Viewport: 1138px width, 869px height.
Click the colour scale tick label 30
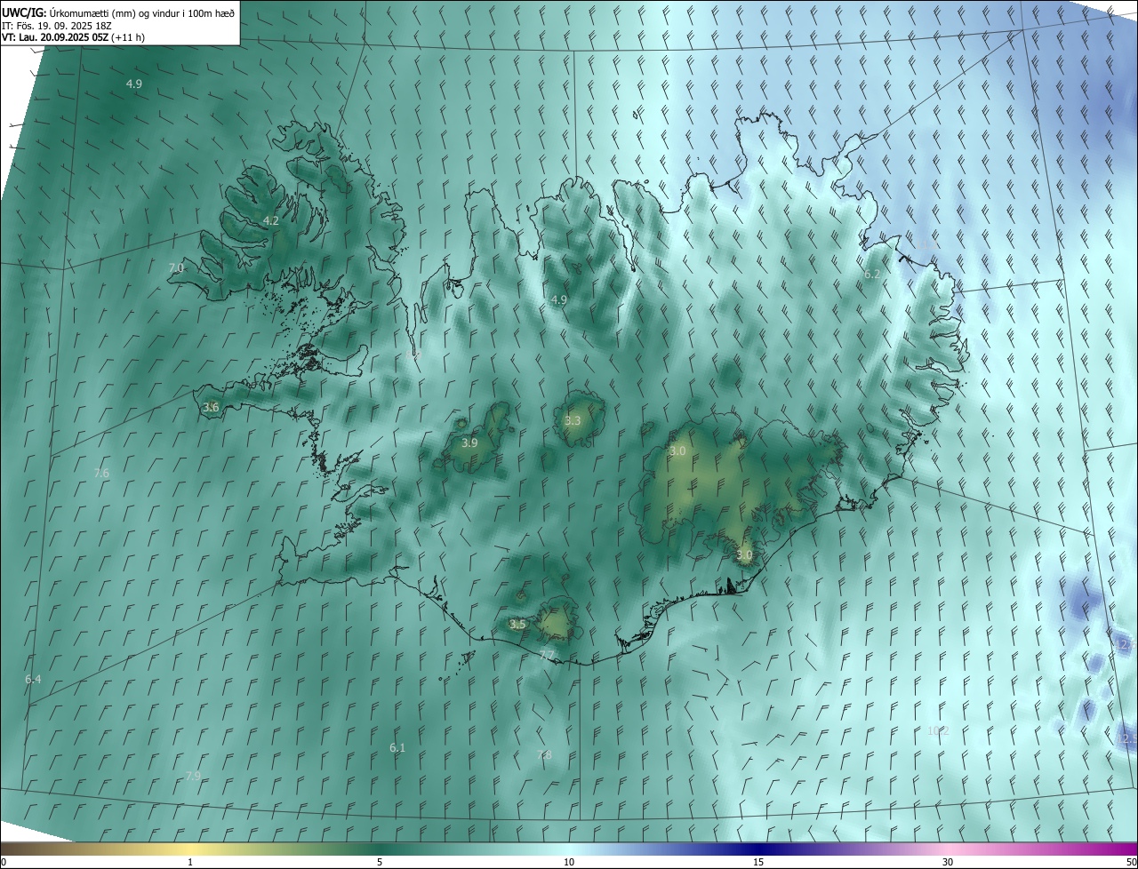[948, 863]
